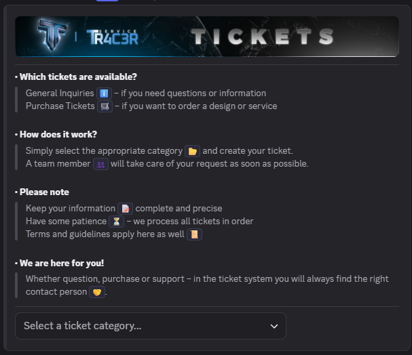The image size is (412, 355).
Task: Click the TF logo in the banner
Action: (51, 36)
